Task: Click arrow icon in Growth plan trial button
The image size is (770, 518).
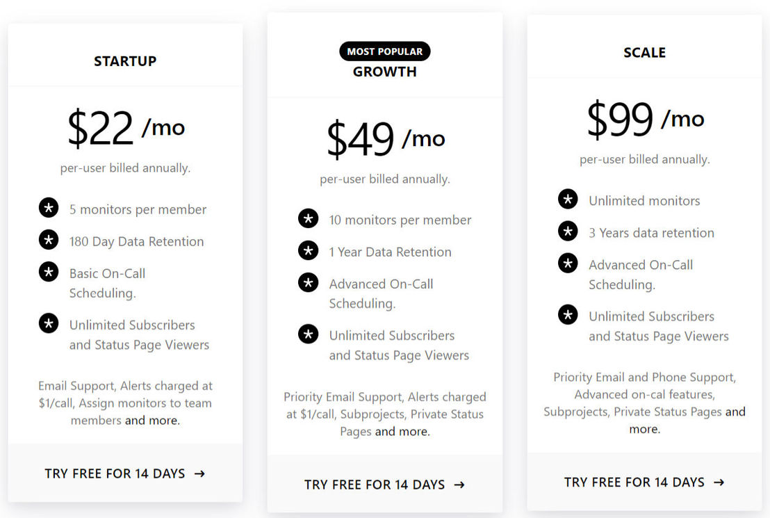Action: tap(459, 485)
